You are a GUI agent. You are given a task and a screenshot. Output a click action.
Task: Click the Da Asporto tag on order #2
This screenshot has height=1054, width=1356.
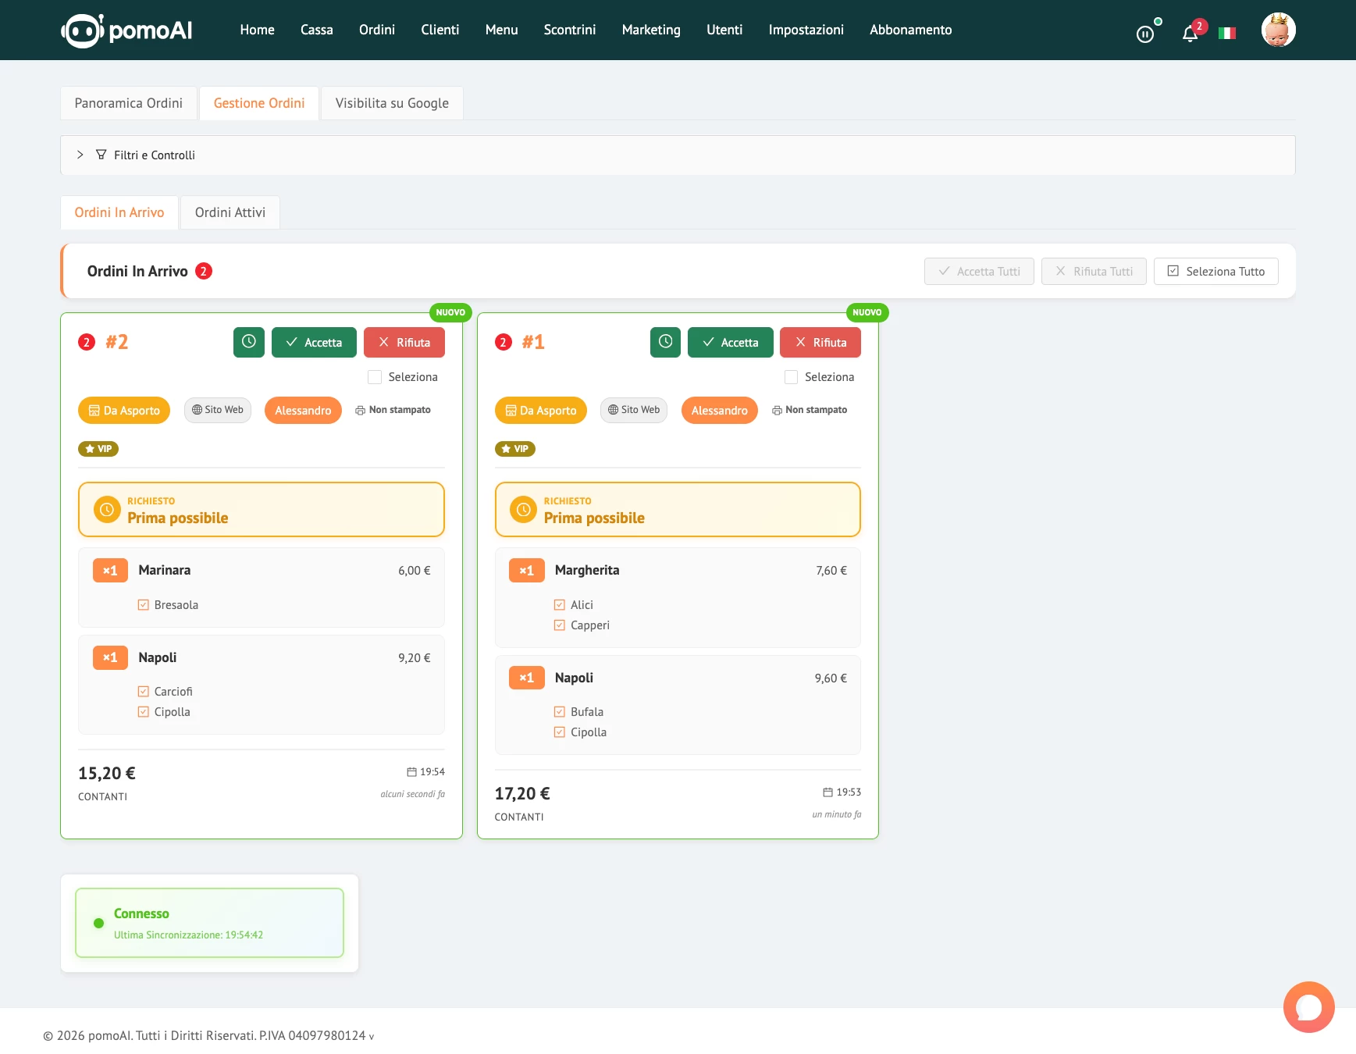pyautogui.click(x=124, y=411)
